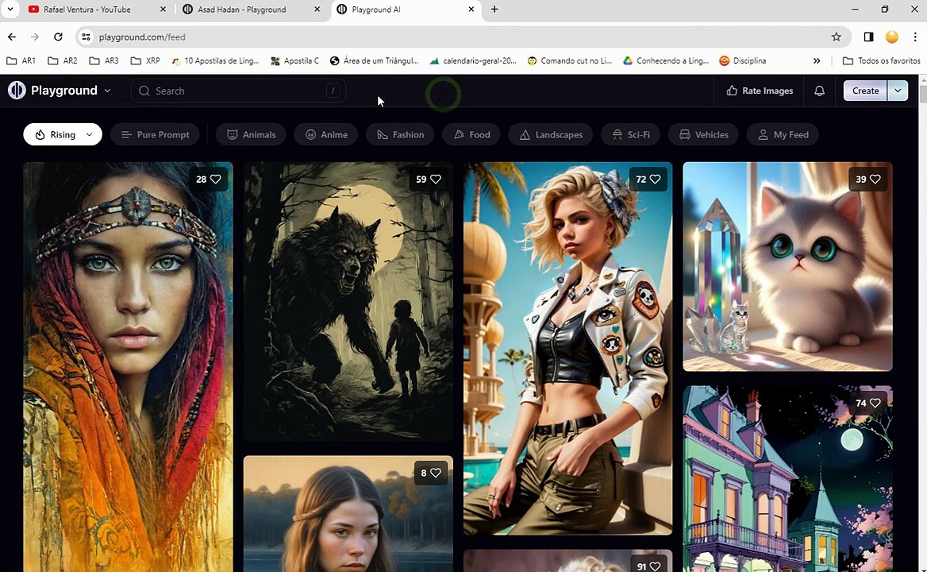
Task: Go back to previous page
Action: [x=12, y=37]
